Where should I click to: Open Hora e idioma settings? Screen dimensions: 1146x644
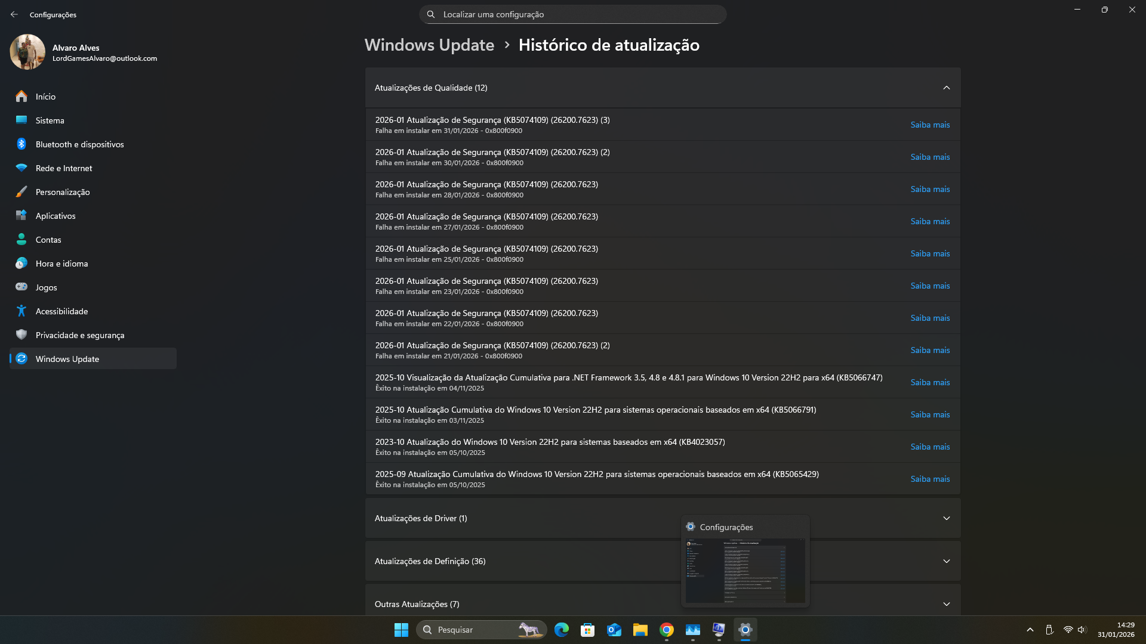click(x=93, y=264)
